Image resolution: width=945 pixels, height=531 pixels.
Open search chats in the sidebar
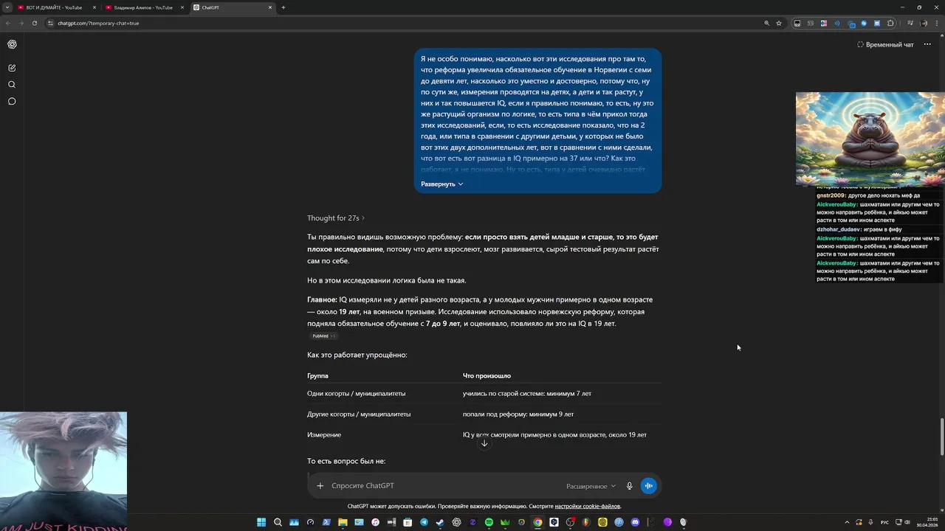(12, 85)
